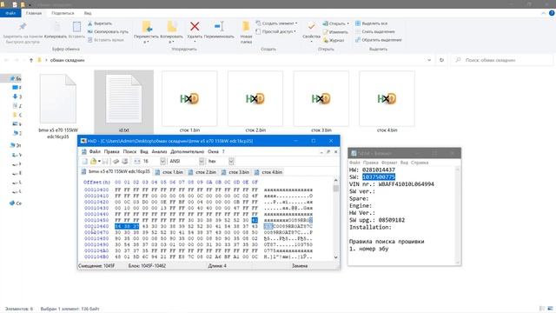Open HxD Окна menu
This screenshot has height=313, width=556.
click(213, 151)
